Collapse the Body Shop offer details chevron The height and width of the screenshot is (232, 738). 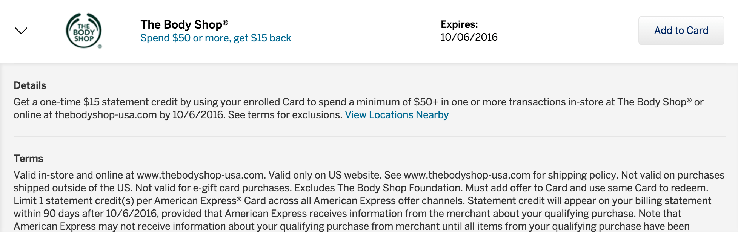(21, 31)
